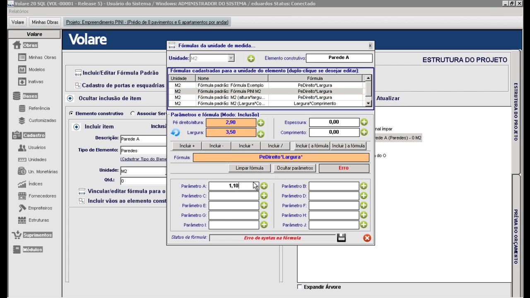Open the Un. Monetárias coins icon
The width and height of the screenshot is (530, 298).
(x=22, y=171)
